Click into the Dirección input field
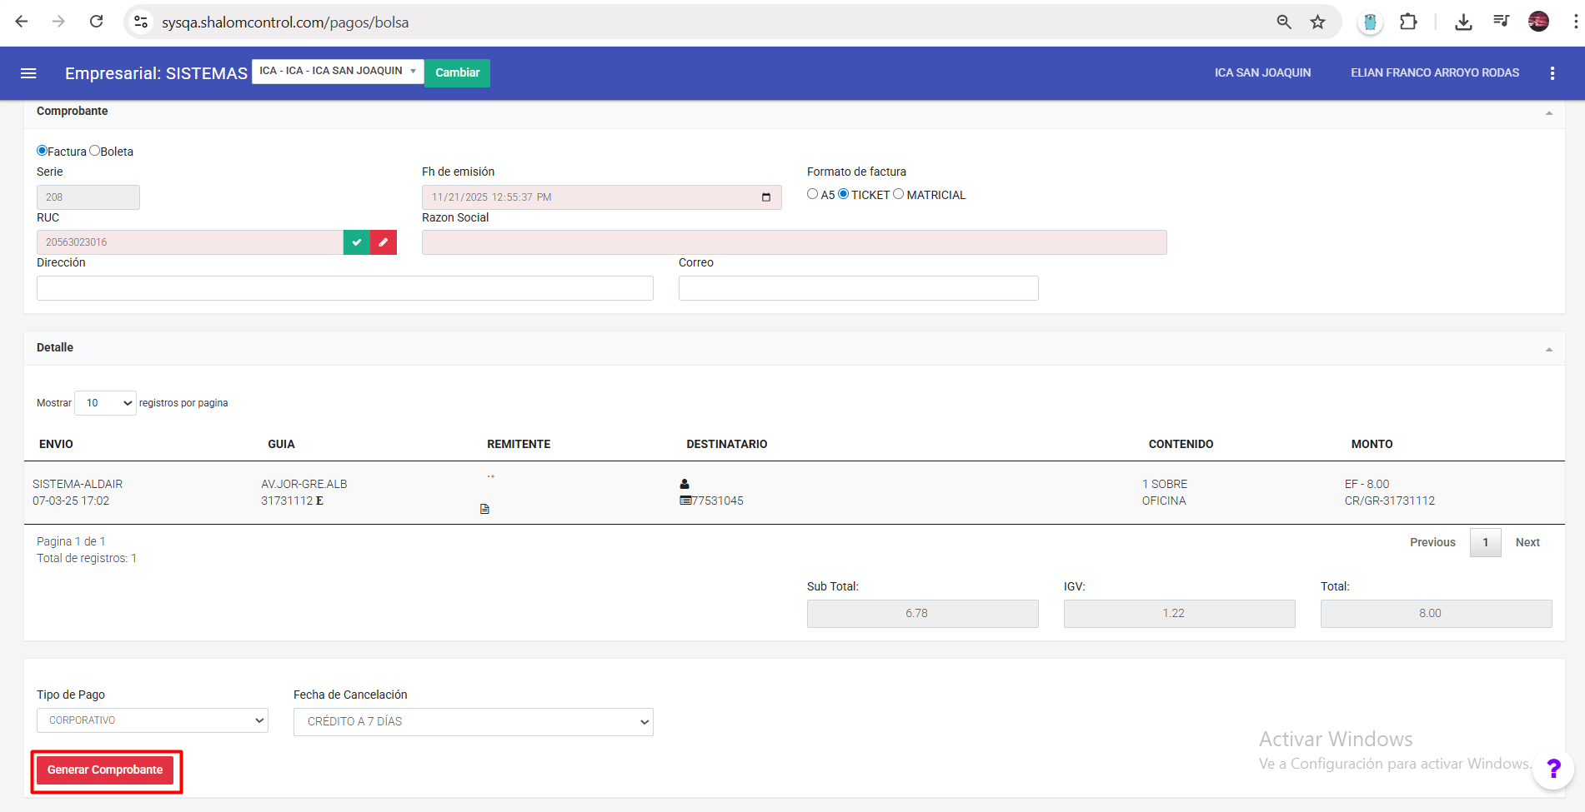1585x812 pixels. [344, 288]
